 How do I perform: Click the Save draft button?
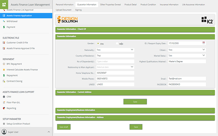point(64,127)
